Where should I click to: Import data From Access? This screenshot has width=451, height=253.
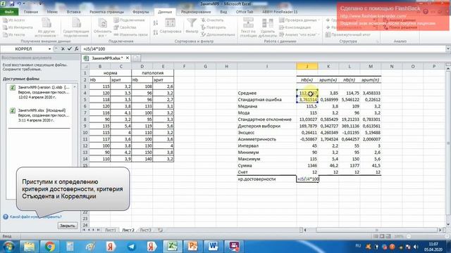click(14, 20)
